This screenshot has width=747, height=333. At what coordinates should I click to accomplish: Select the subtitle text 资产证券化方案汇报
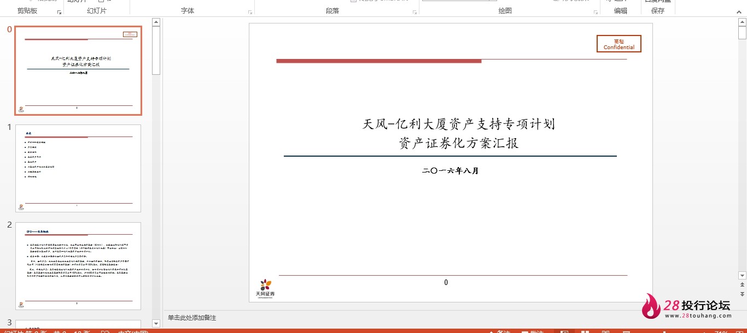pyautogui.click(x=459, y=143)
